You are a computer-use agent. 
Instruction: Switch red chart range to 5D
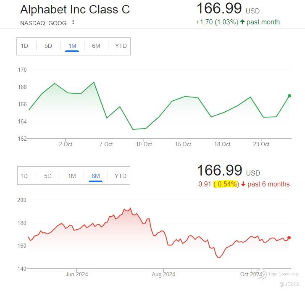click(48, 176)
